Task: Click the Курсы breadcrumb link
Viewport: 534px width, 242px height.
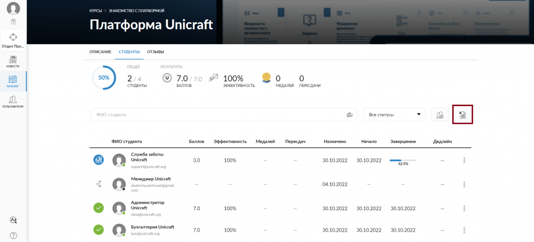Action: coord(96,11)
